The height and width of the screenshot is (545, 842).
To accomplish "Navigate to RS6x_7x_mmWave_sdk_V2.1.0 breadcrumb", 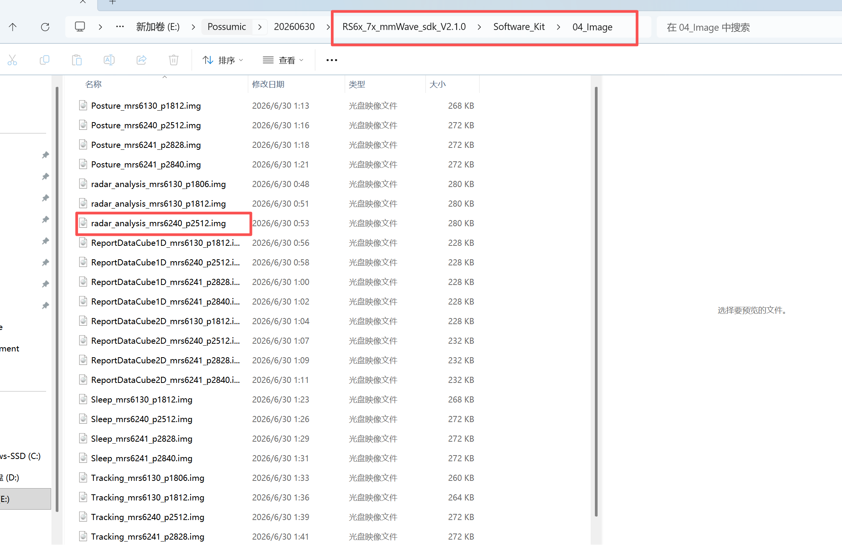I will 404,27.
